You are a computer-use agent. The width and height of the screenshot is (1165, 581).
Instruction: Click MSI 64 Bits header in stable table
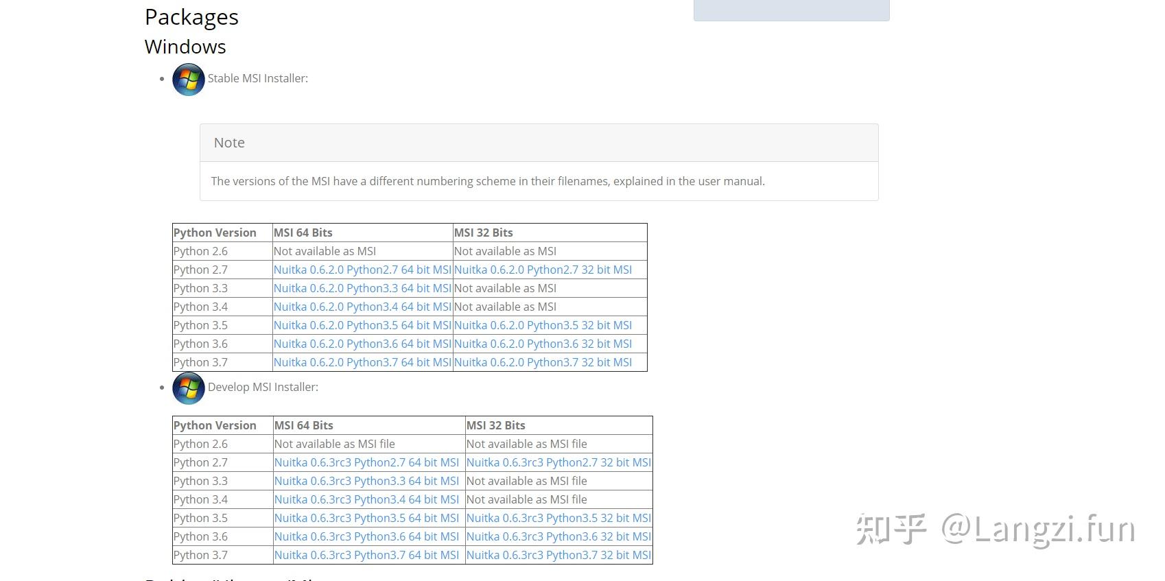pos(303,233)
